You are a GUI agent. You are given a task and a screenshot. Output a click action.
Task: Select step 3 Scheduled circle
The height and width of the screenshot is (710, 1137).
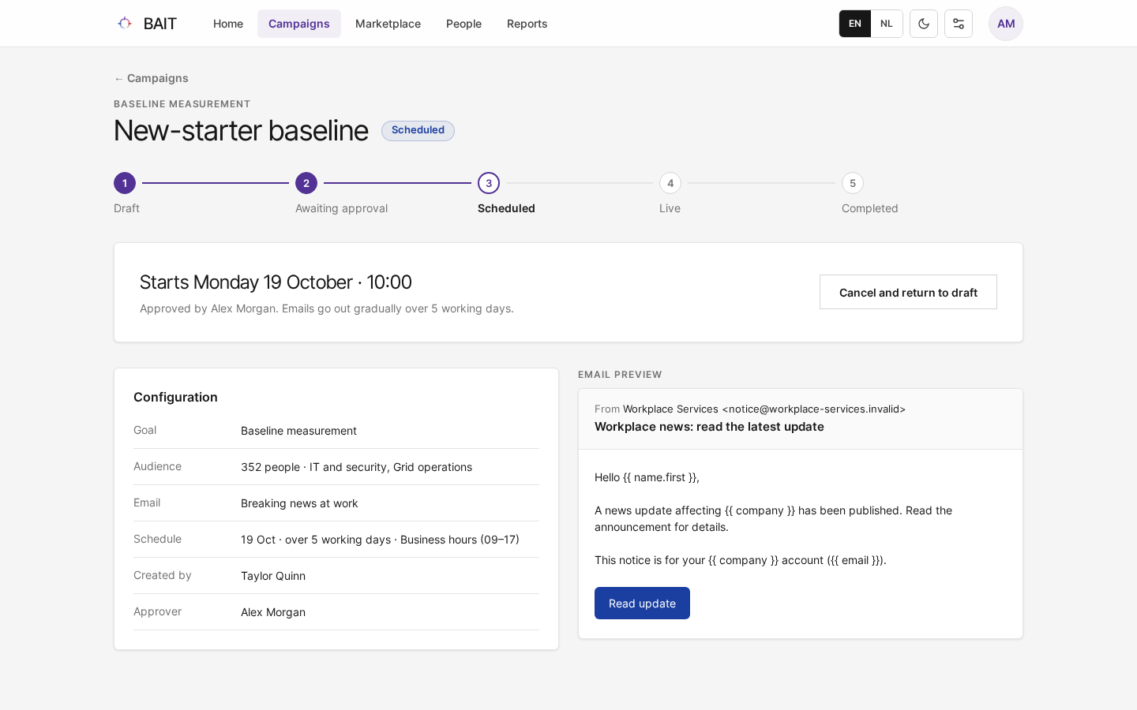[x=489, y=183]
